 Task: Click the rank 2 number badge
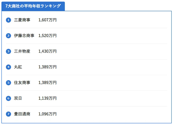tap(9, 36)
